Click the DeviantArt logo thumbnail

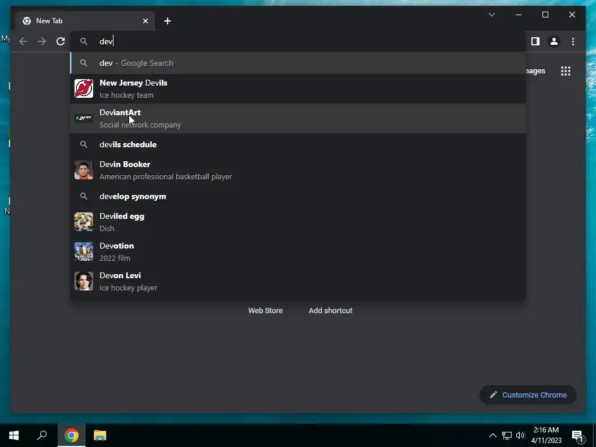click(84, 118)
